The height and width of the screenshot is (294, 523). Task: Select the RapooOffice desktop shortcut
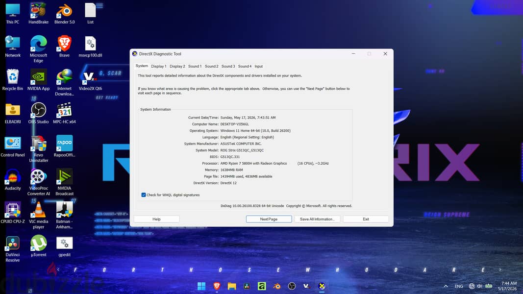[64, 147]
